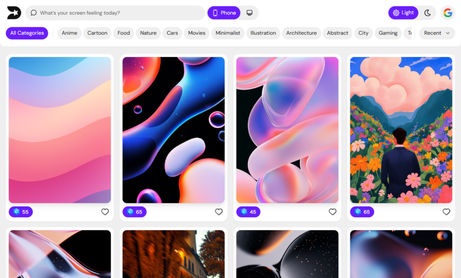
Task: Enable Light theme mode
Action: click(403, 13)
